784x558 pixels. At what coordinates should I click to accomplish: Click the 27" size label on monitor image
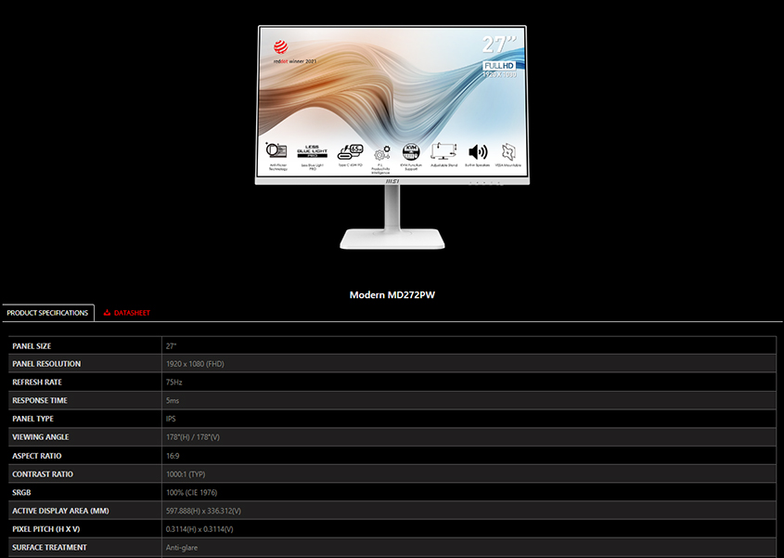(499, 45)
